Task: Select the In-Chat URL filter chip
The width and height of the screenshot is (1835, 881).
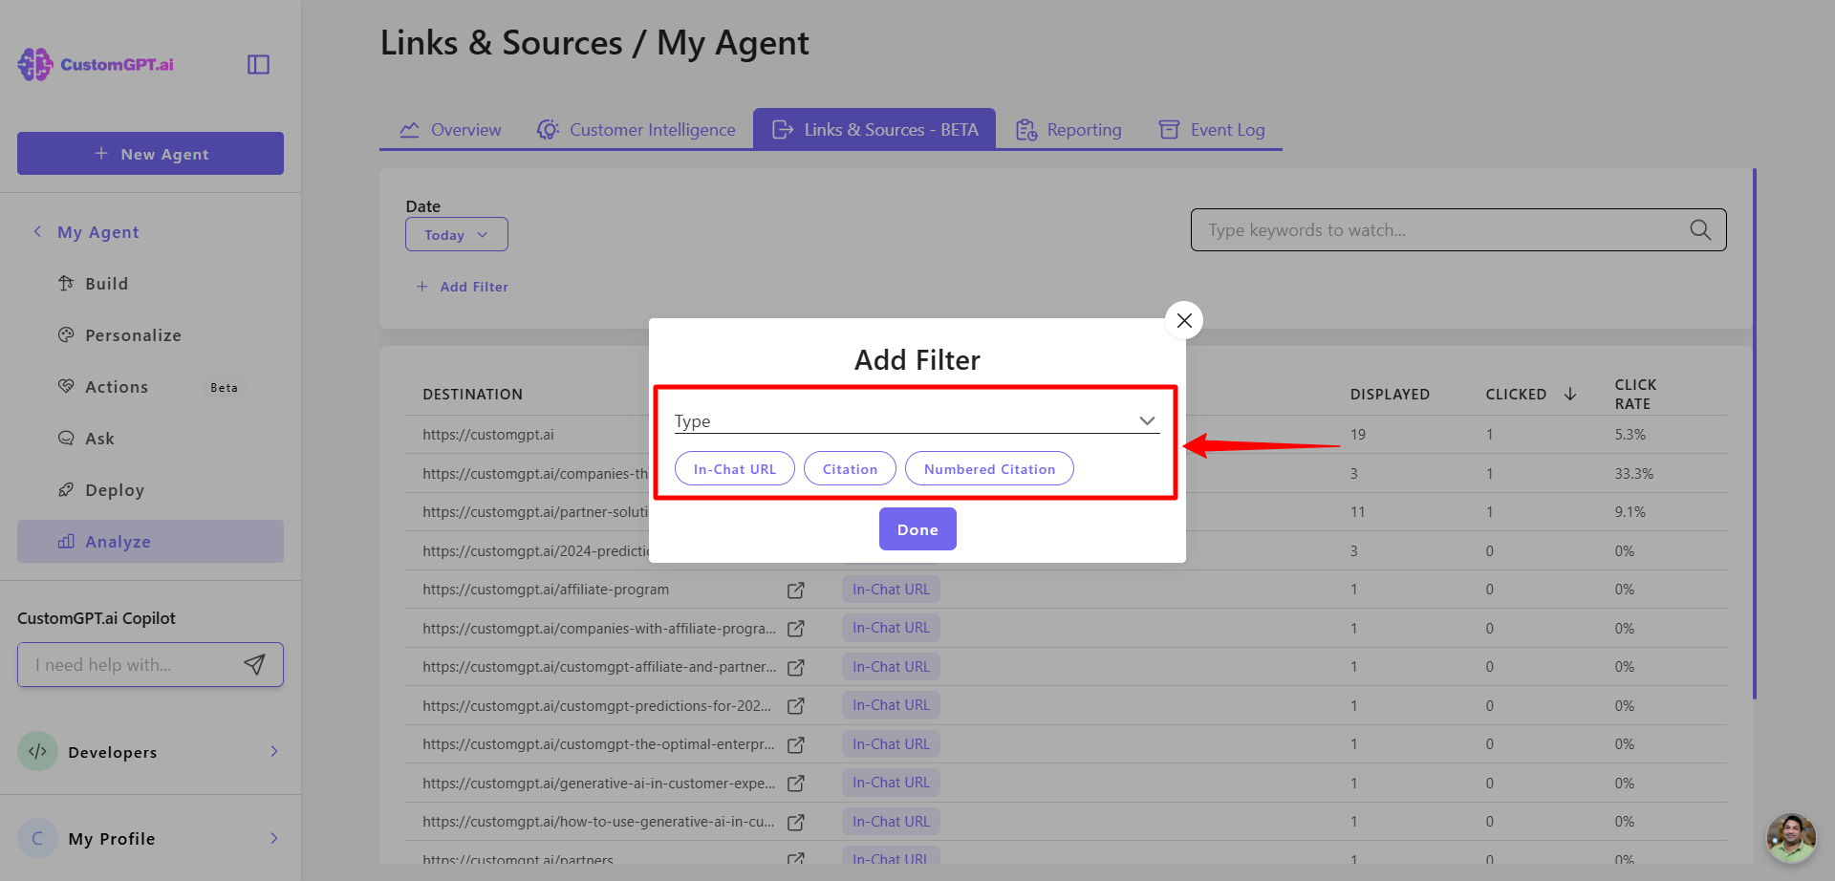Action: [x=734, y=468]
